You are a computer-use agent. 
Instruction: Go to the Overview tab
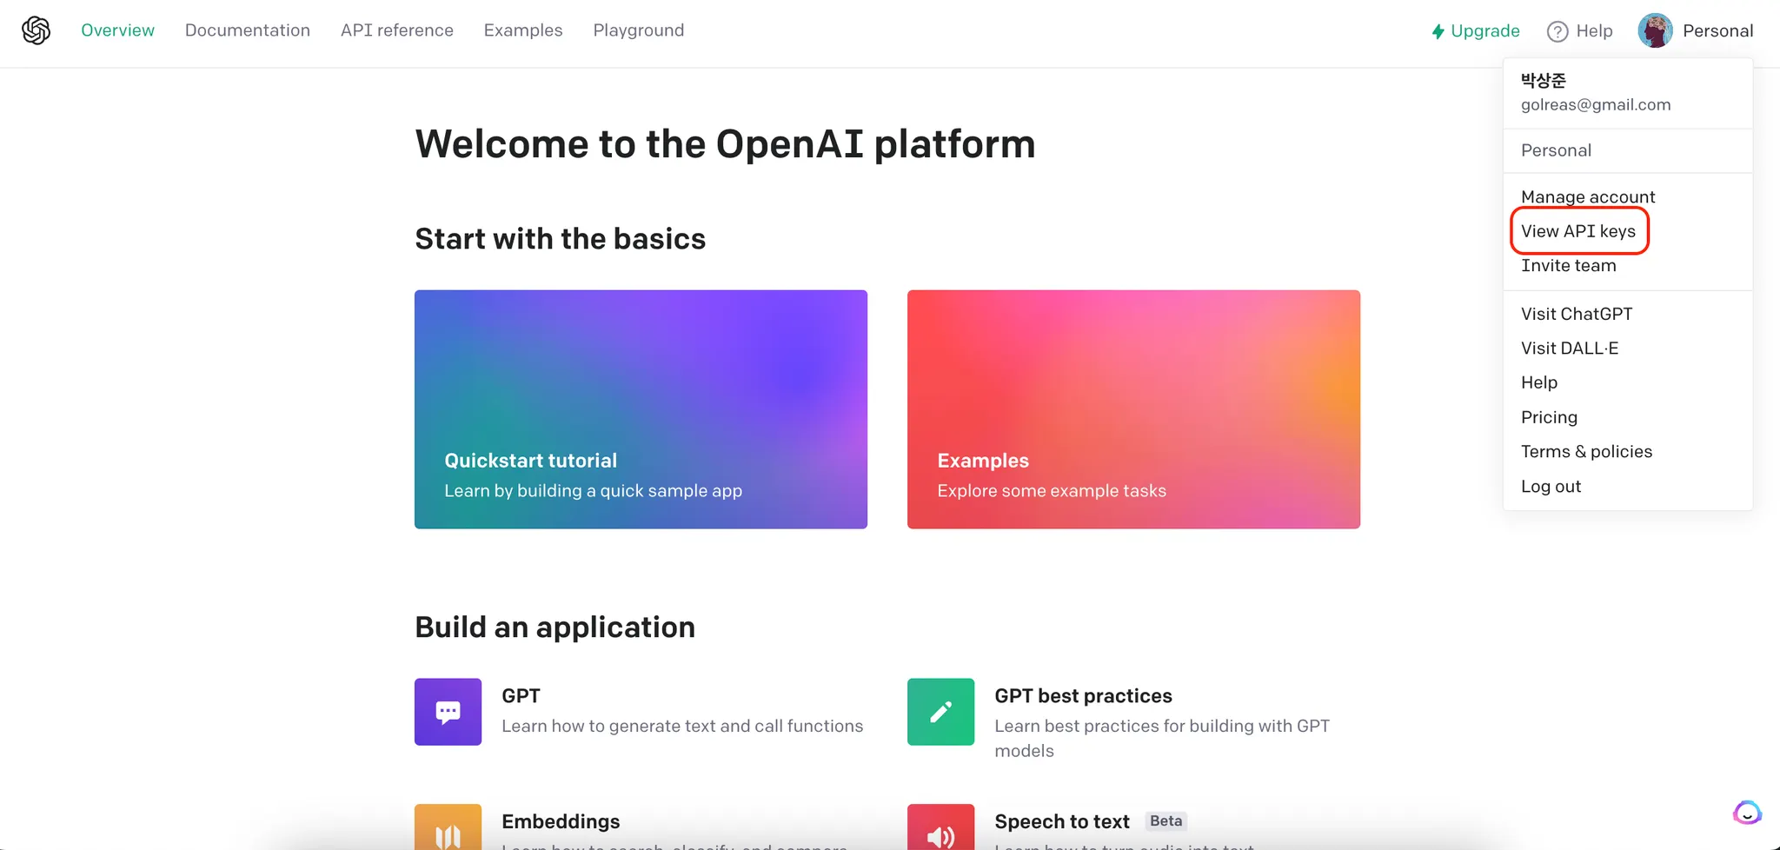click(x=117, y=30)
